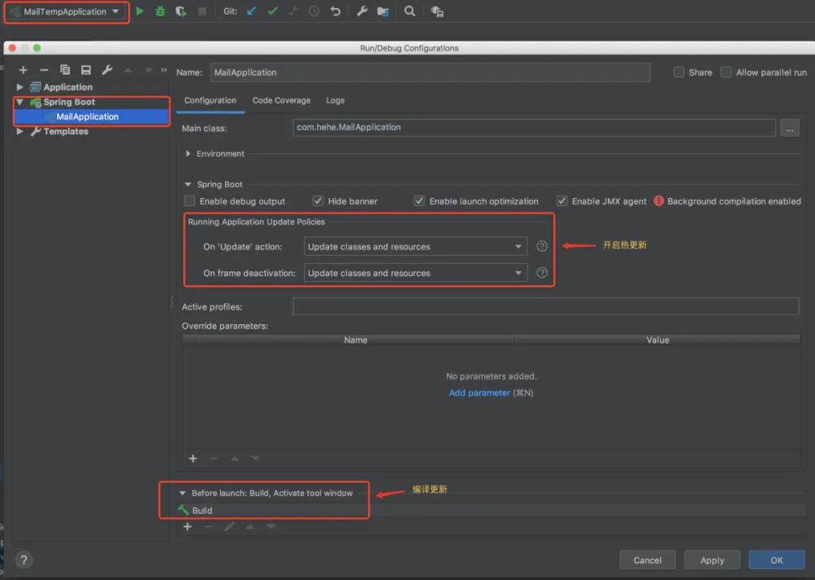Click help icon beside On frame deactivation

pos(542,272)
